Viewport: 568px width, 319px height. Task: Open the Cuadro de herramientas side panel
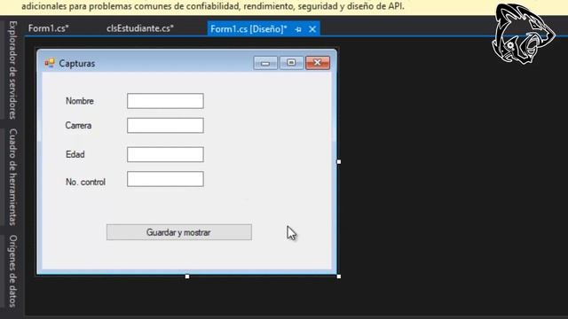(12, 177)
